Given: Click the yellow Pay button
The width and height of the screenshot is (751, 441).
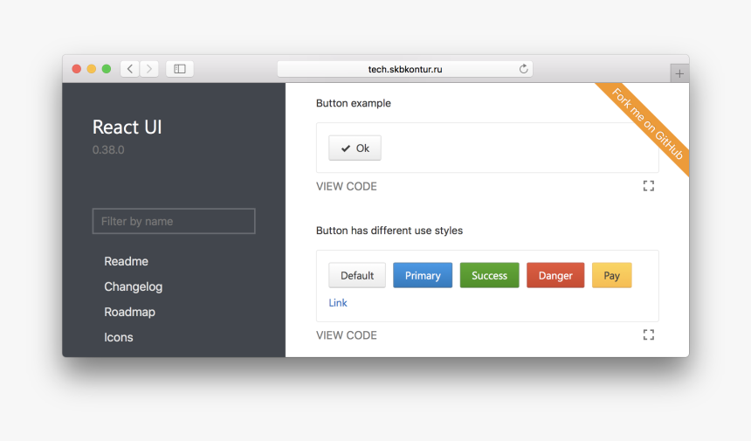Looking at the screenshot, I should tap(611, 275).
